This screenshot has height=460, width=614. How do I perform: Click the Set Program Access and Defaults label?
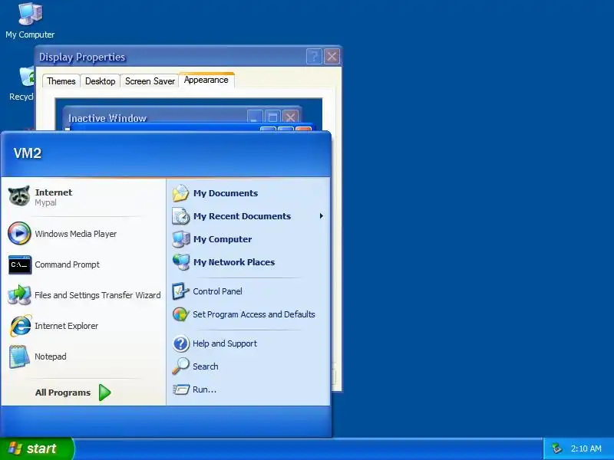click(x=254, y=314)
